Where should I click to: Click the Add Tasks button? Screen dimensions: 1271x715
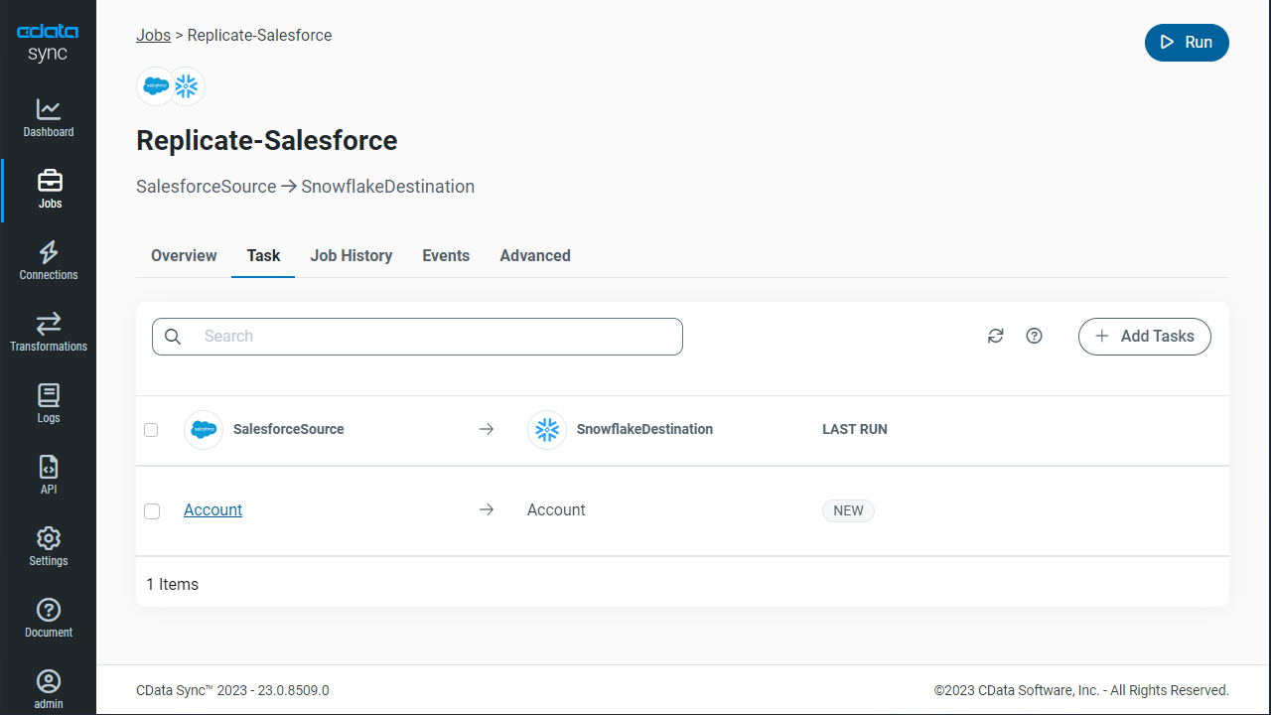(1144, 337)
